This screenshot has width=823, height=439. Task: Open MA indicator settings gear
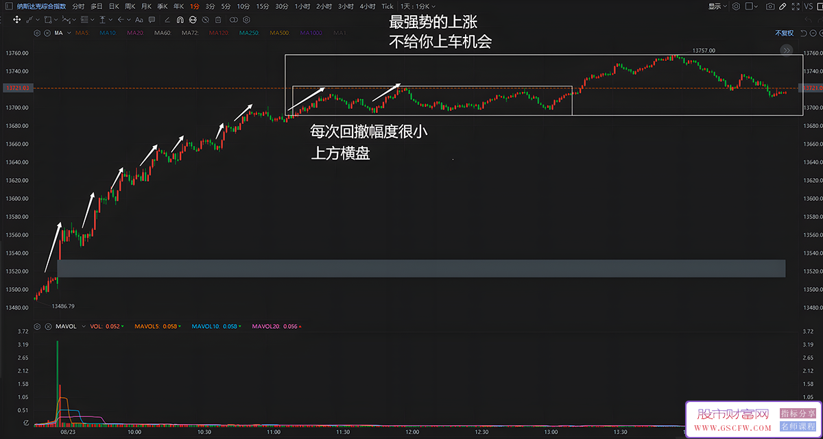pyautogui.click(x=37, y=33)
